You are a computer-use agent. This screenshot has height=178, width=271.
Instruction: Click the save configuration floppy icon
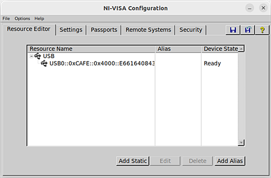pos(233,30)
